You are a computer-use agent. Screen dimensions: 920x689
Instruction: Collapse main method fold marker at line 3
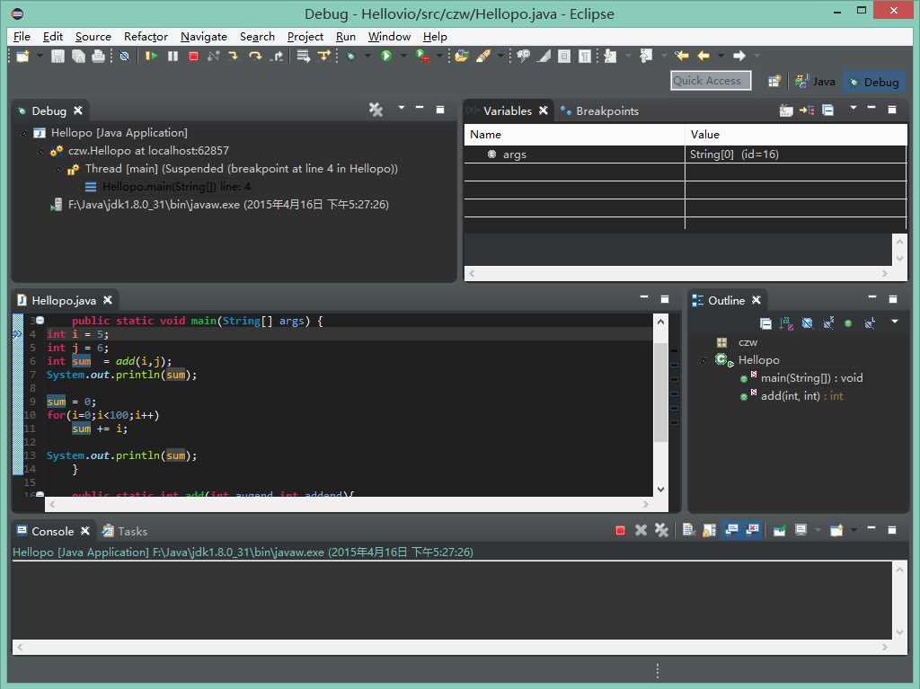tap(40, 321)
